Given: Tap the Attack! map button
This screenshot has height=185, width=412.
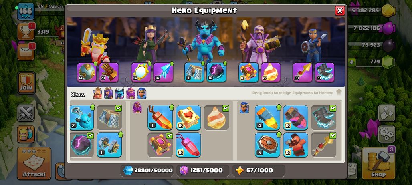Looking at the screenshot, I should pyautogui.click(x=34, y=163).
